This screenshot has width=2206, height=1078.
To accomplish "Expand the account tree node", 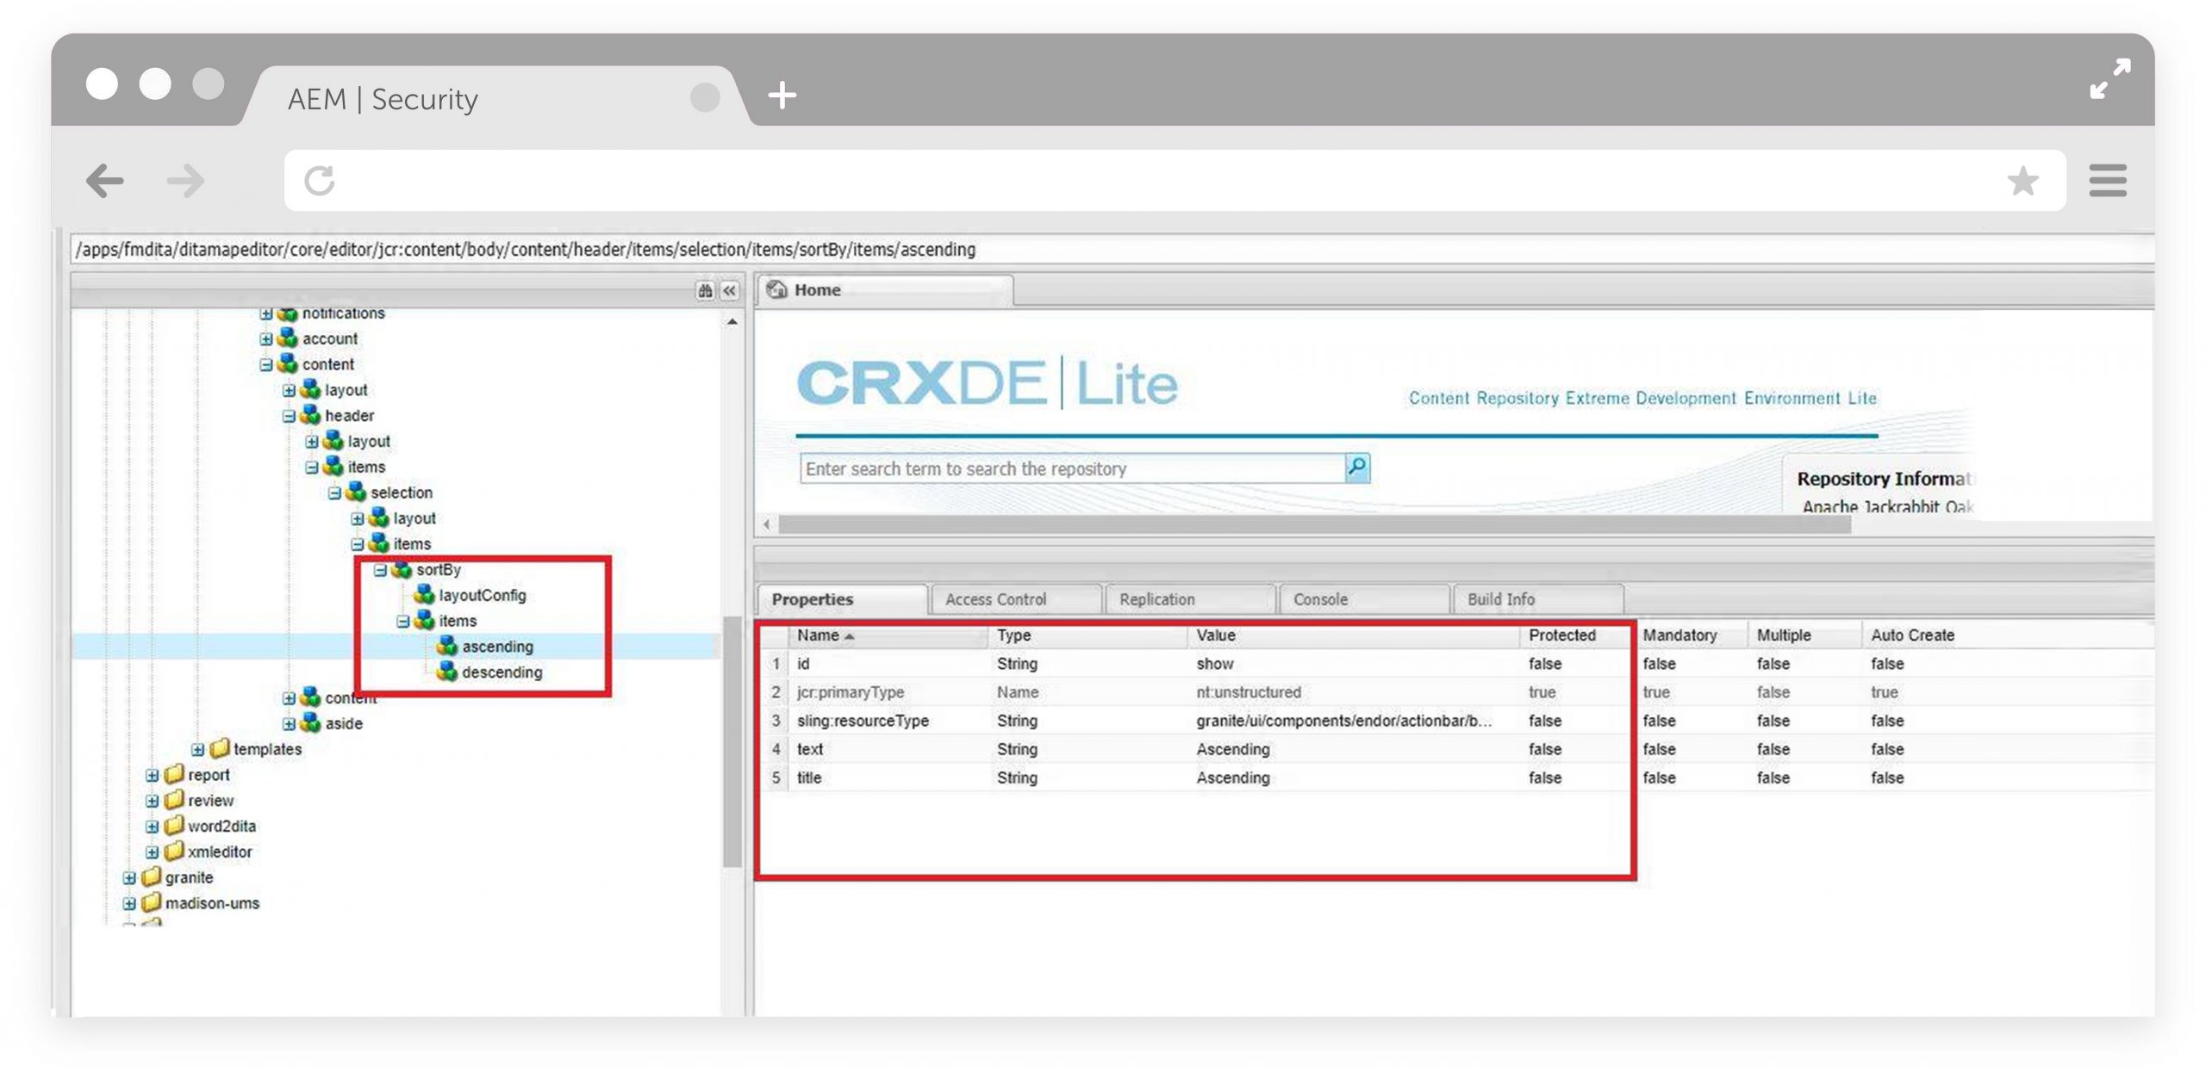I will (266, 339).
